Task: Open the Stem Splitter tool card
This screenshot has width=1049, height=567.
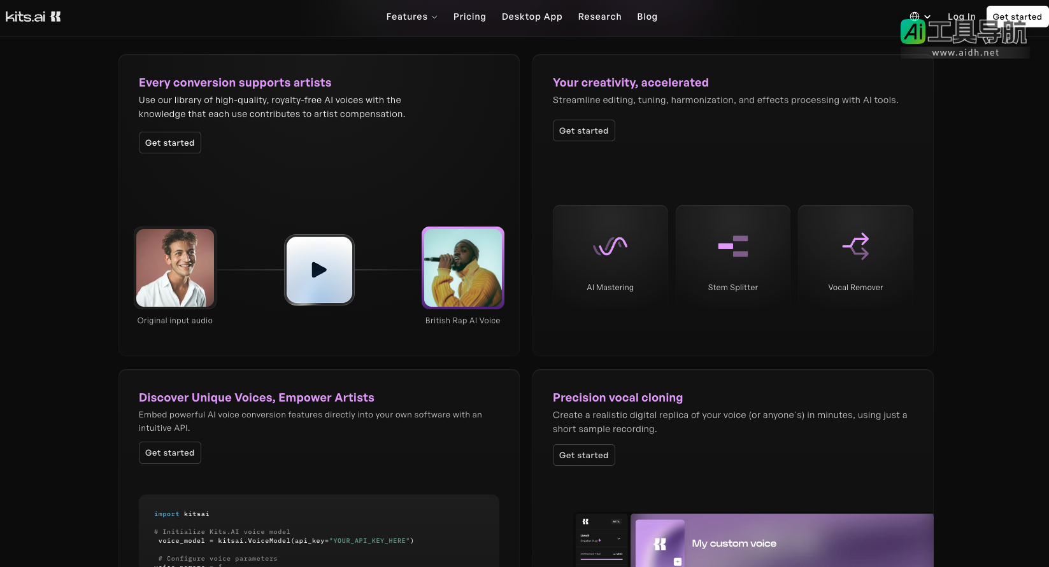Action: (732, 256)
